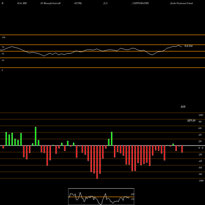Click the MR axis label -60
This screenshot has width=205, height=205.
coord(200,168)
